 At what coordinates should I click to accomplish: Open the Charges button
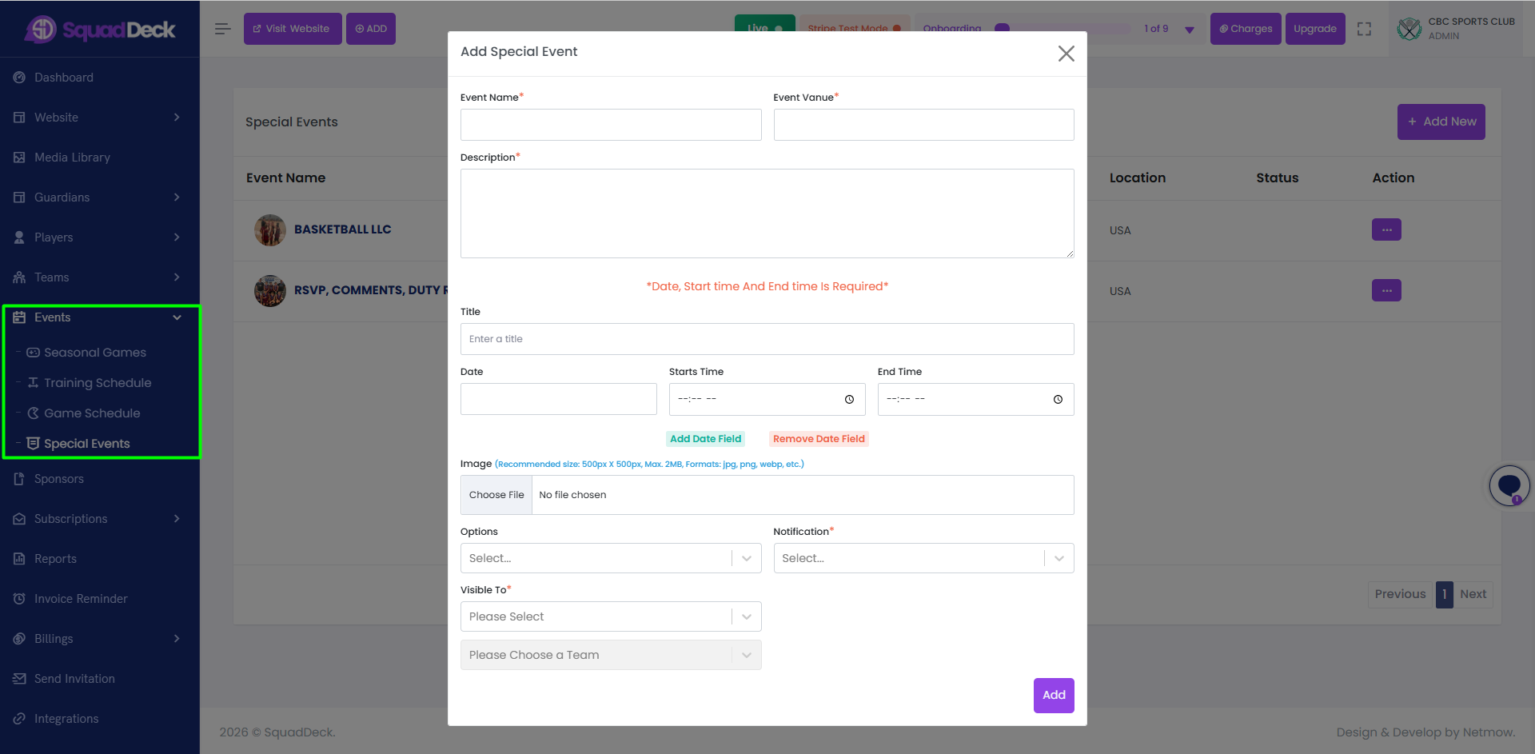(1246, 29)
